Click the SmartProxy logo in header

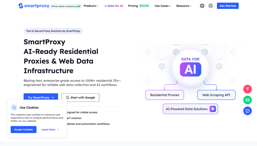pyautogui.click(x=34, y=6)
